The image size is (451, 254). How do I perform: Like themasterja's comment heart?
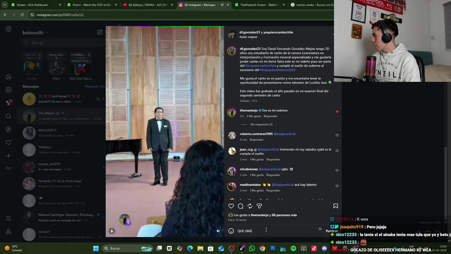(x=337, y=112)
